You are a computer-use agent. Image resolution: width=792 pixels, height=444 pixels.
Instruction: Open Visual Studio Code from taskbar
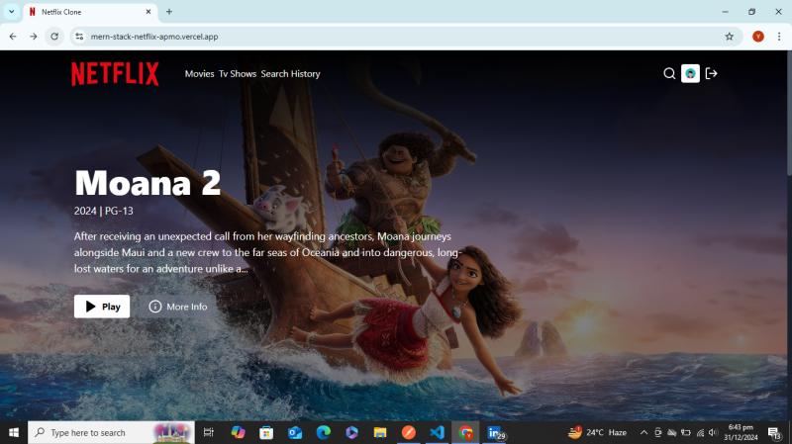[437, 433]
